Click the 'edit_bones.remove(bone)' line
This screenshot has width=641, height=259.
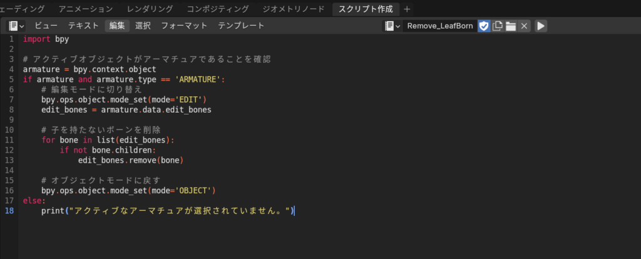coord(131,161)
